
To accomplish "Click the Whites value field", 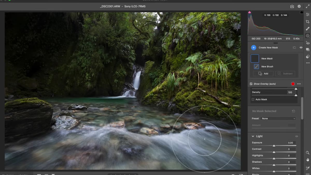I will (x=291, y=168).
